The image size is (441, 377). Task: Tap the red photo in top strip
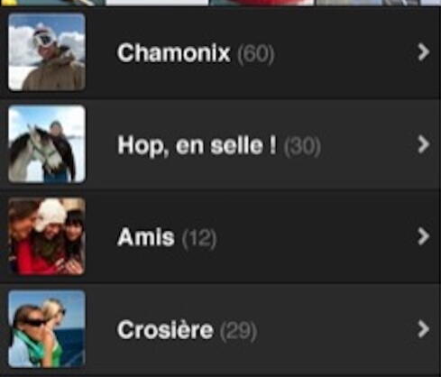pos(262,3)
